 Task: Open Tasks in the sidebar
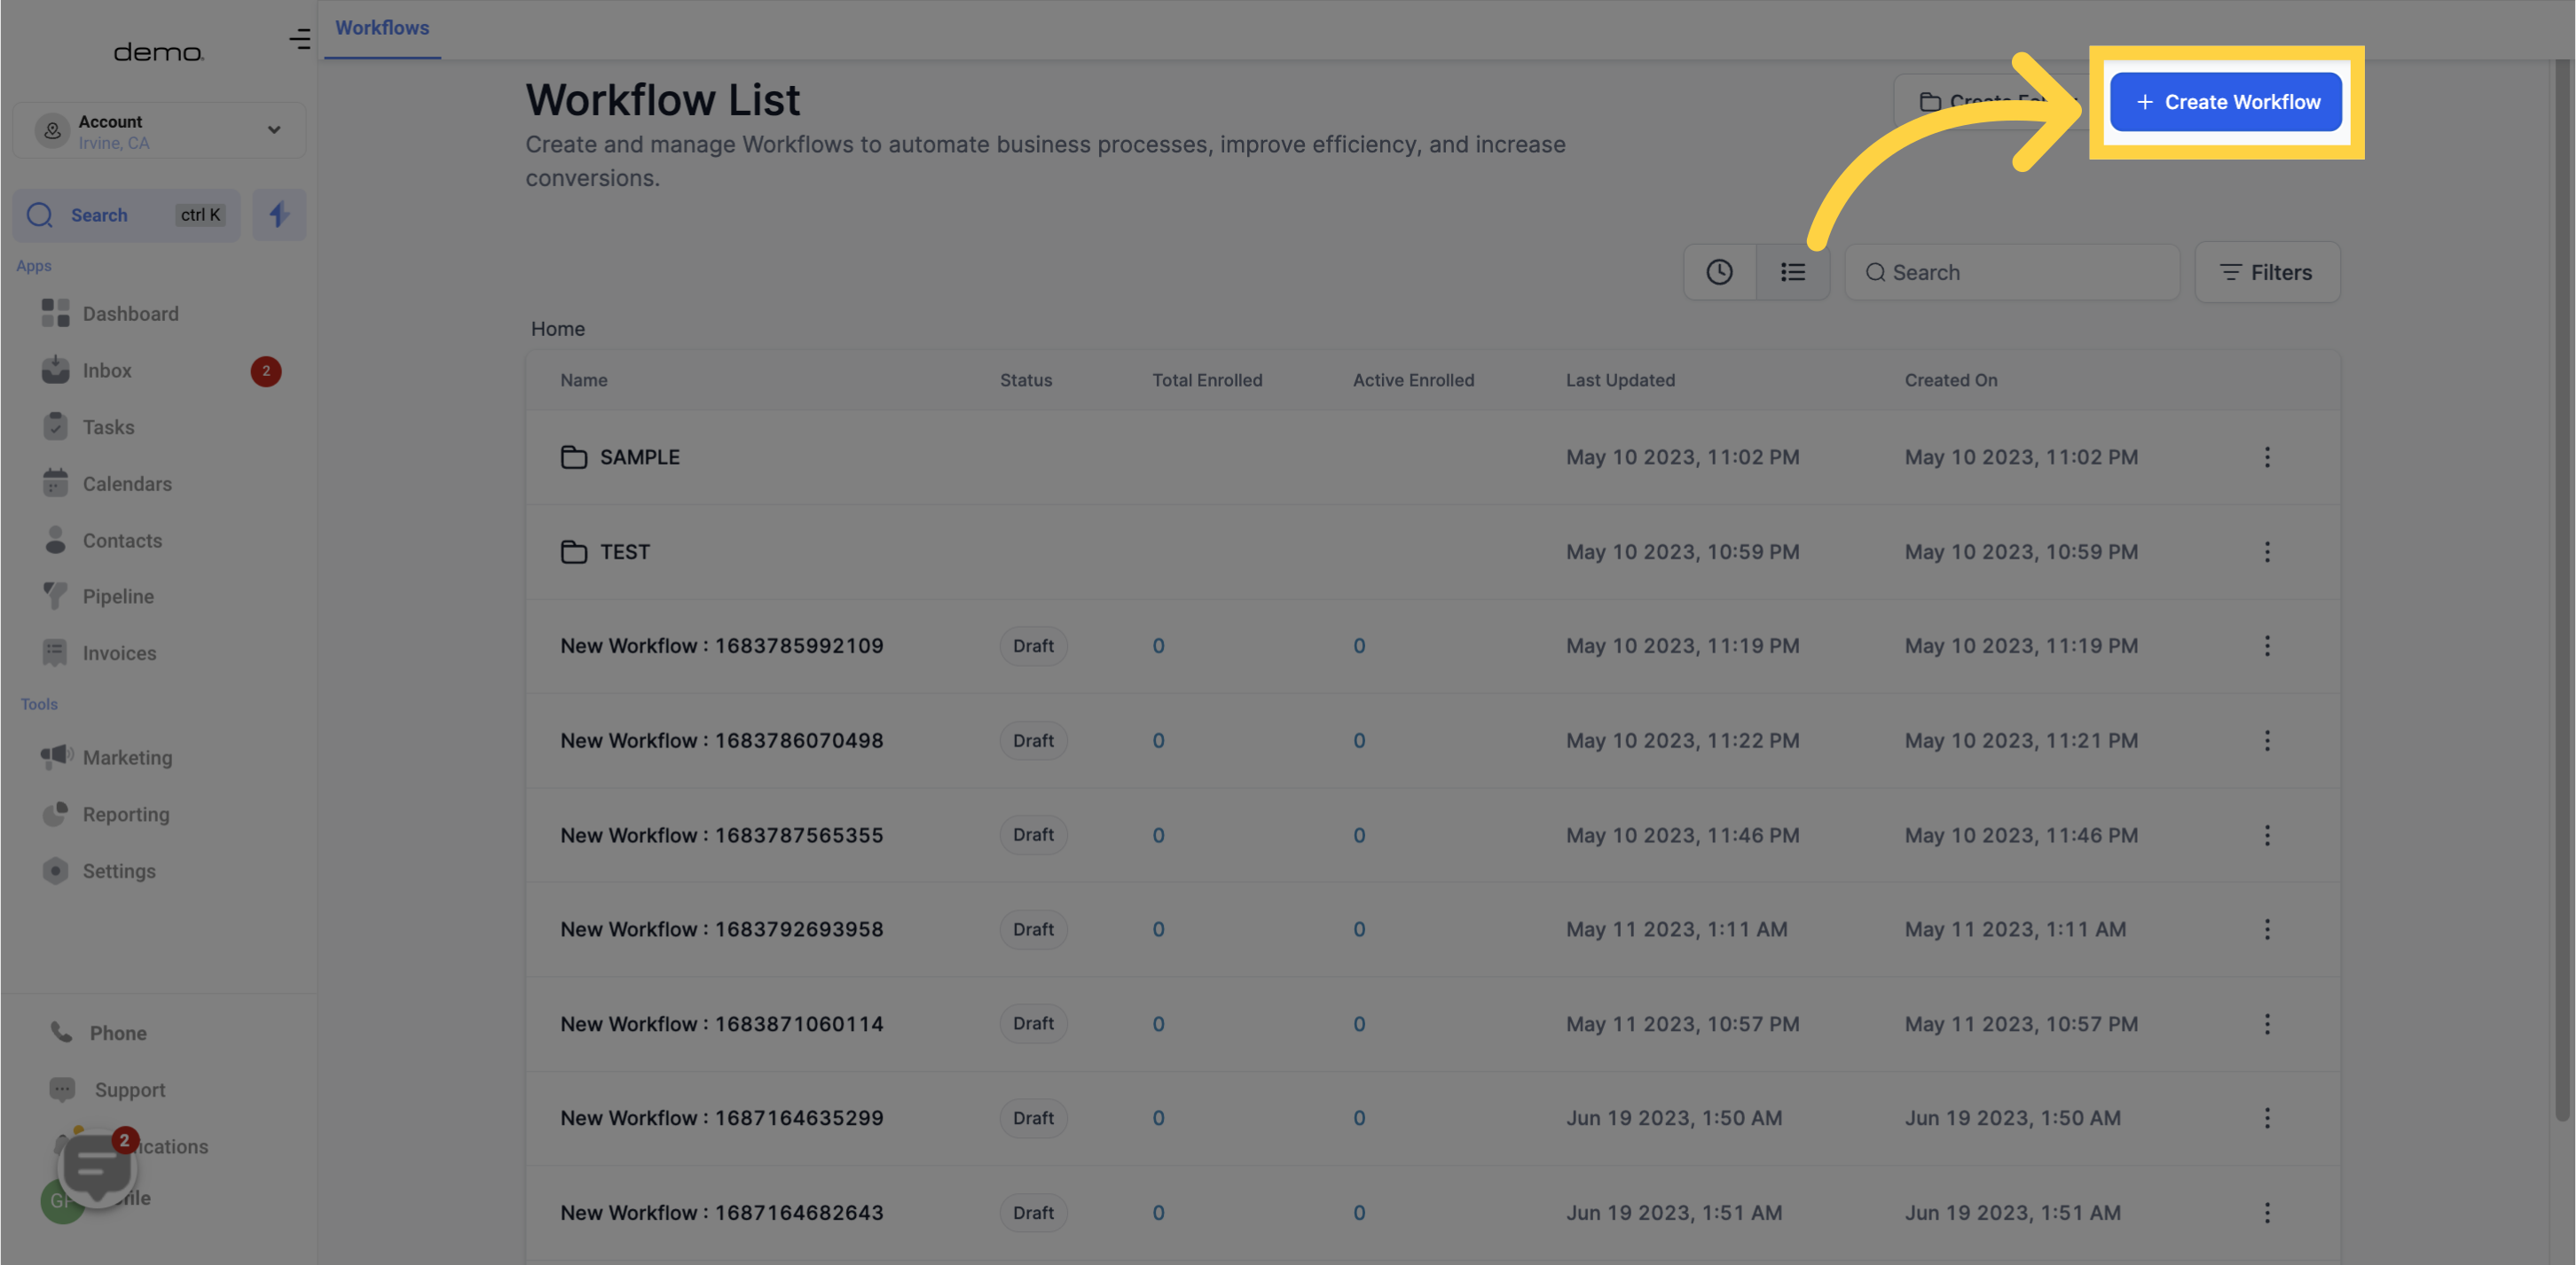(108, 427)
